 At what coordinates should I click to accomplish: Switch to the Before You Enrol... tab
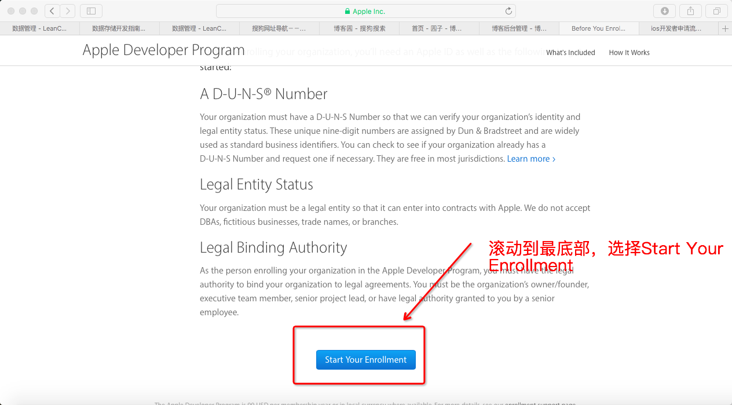[598, 28]
